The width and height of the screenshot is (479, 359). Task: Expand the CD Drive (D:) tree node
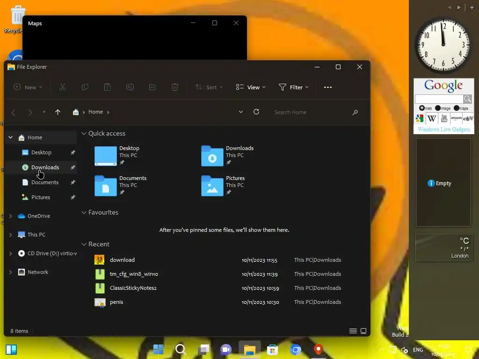[x=11, y=253]
